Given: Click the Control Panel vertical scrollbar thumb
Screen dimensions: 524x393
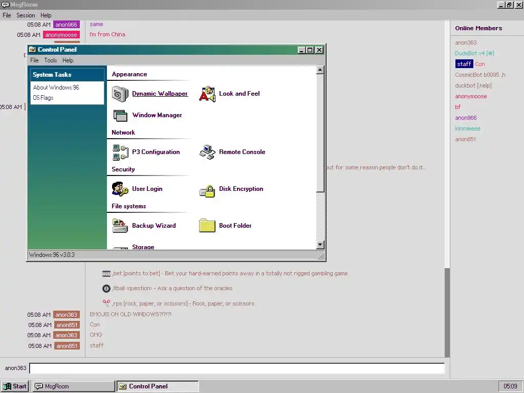Looking at the screenshot, I should click(x=320, y=134).
